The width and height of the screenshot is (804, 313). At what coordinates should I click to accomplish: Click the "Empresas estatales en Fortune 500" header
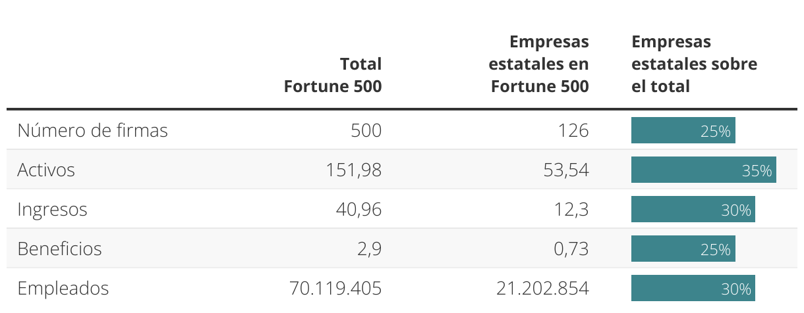coord(539,64)
